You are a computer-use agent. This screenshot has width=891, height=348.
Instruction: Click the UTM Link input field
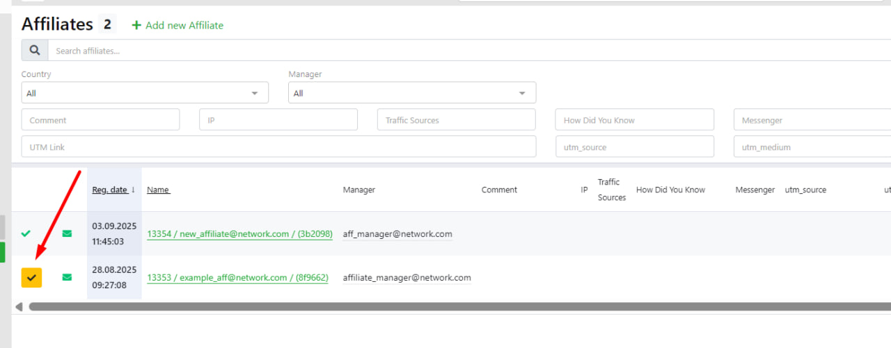point(278,147)
